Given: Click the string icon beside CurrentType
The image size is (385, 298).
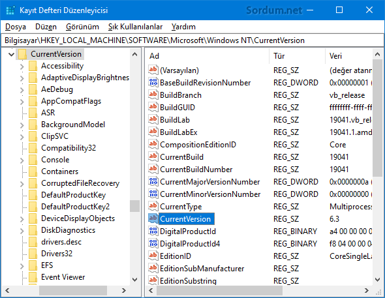Looking at the screenshot, I should (153, 206).
